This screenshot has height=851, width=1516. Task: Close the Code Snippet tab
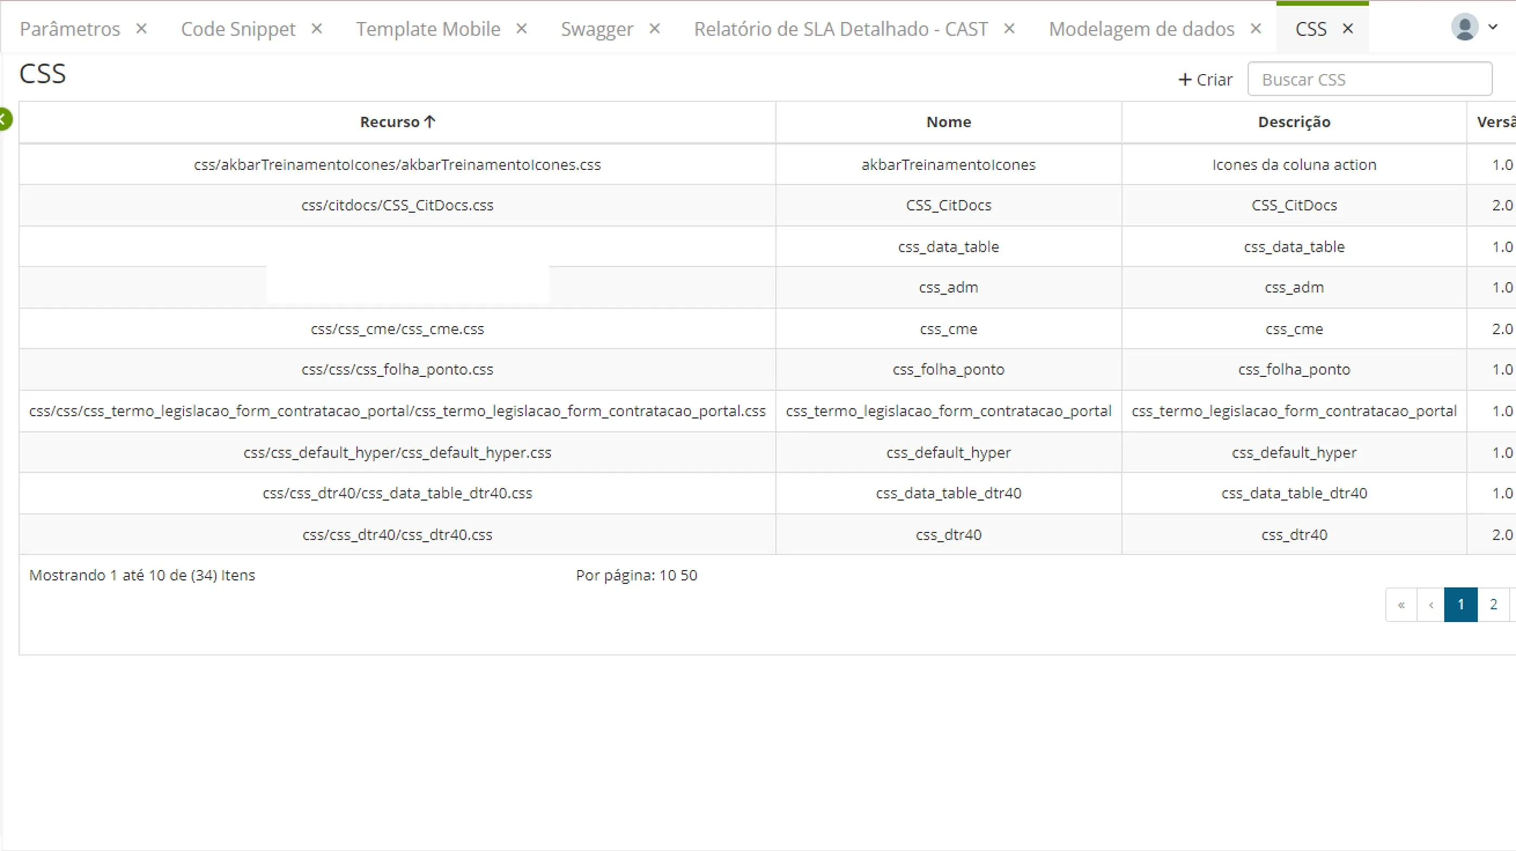[x=317, y=28]
